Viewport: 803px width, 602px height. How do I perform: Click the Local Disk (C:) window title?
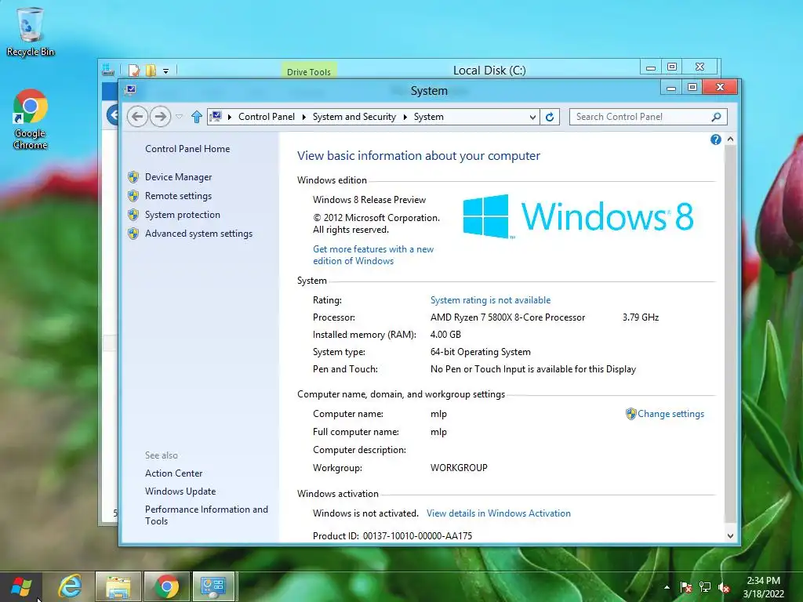489,70
